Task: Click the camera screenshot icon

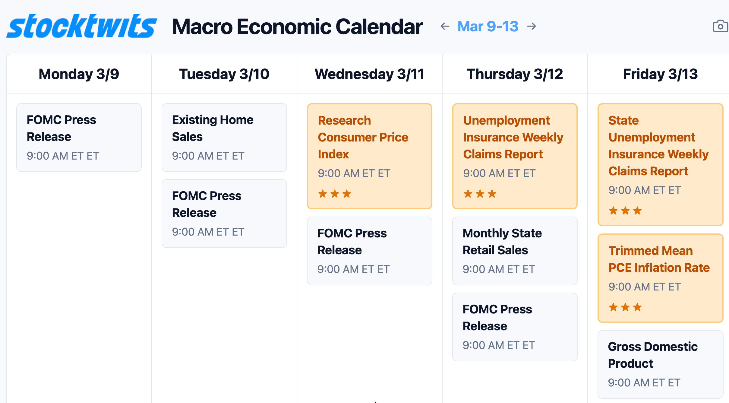Action: pyautogui.click(x=720, y=26)
